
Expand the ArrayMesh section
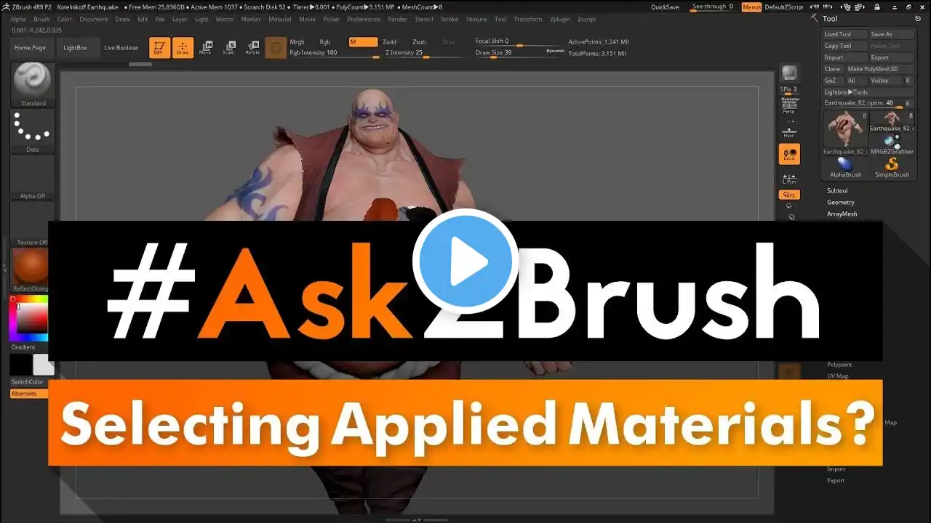tap(842, 214)
